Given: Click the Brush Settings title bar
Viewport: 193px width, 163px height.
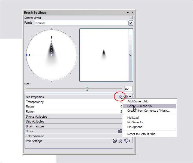Looking at the screenshot, I should click(x=79, y=12).
